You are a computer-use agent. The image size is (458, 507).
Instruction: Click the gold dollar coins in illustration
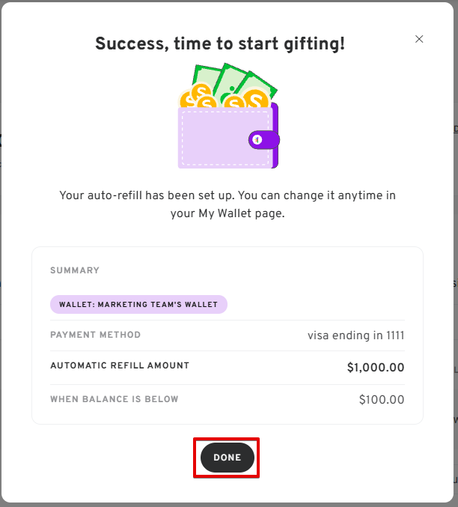[x=225, y=97]
